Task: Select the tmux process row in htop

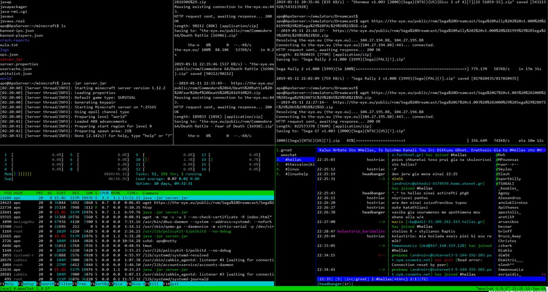Action: 137,245
